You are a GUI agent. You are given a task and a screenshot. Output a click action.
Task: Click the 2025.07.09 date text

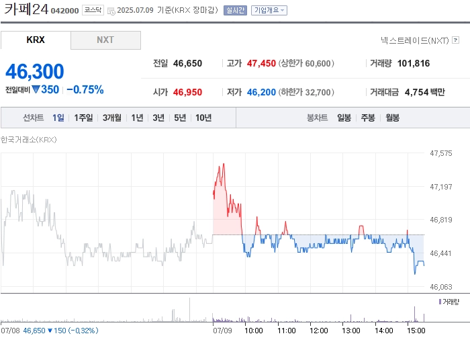pos(135,10)
